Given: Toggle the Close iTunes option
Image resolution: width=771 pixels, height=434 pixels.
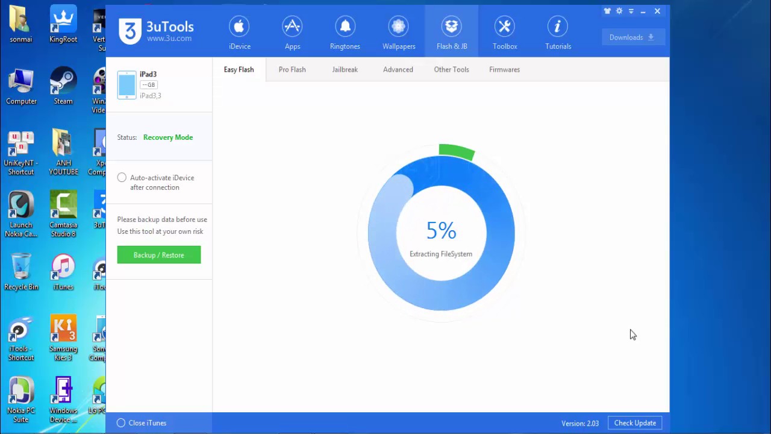Looking at the screenshot, I should click(x=121, y=423).
